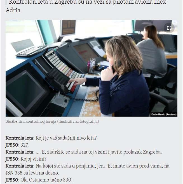Click the word "Adria" in the heading

coord(13,10)
